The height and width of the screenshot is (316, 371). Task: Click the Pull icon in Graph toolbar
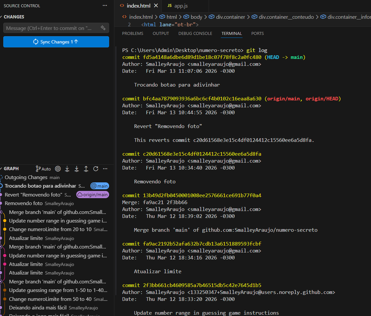click(x=77, y=169)
